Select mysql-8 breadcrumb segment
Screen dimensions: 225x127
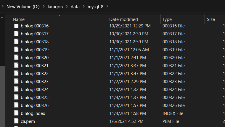point(95,7)
